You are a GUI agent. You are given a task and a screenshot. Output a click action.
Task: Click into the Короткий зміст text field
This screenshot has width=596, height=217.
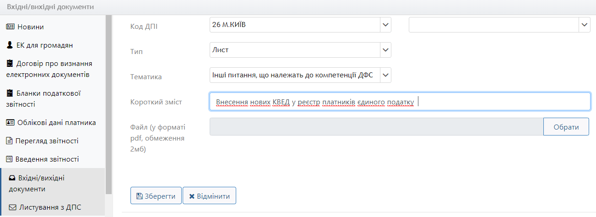point(400,102)
